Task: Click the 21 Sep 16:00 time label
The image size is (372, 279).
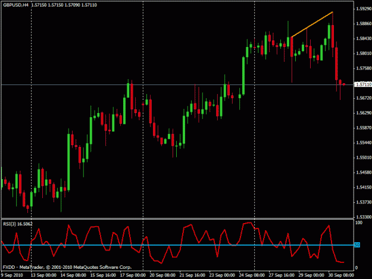Action: (192, 275)
